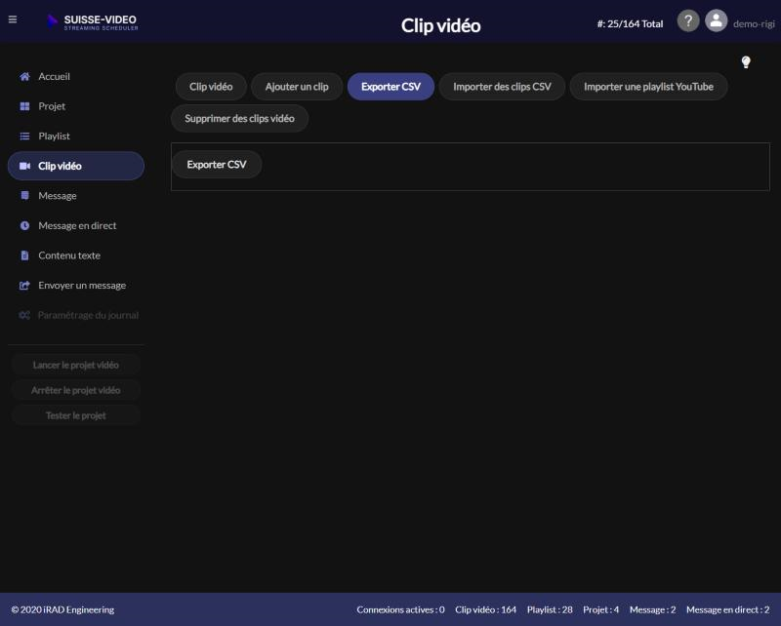Switch to Supprimer des clips vidéo tab
The image size is (781, 626).
click(x=239, y=118)
